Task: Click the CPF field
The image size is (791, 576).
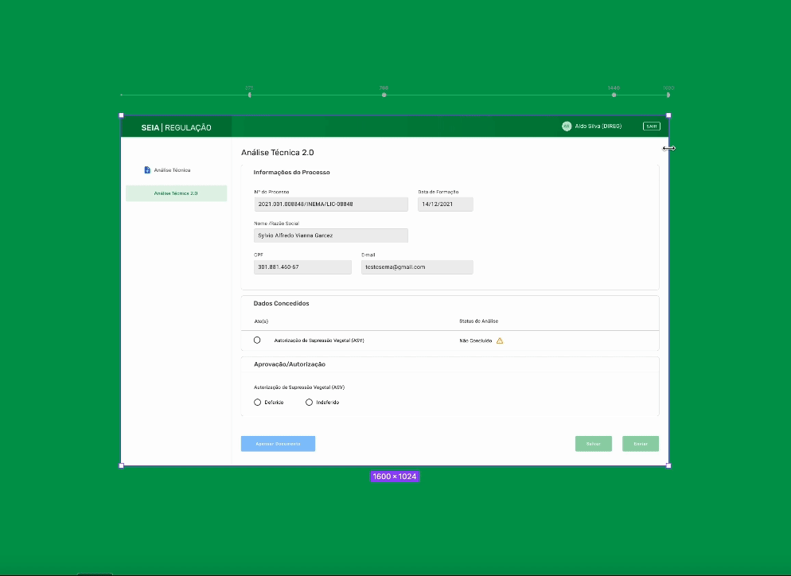Action: click(302, 267)
